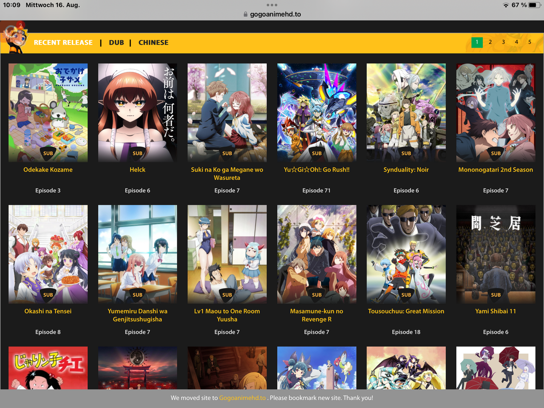Viewport: 544px width, 408px height.
Task: Click the umbrella characters poster thumbnail
Action: 496,368
